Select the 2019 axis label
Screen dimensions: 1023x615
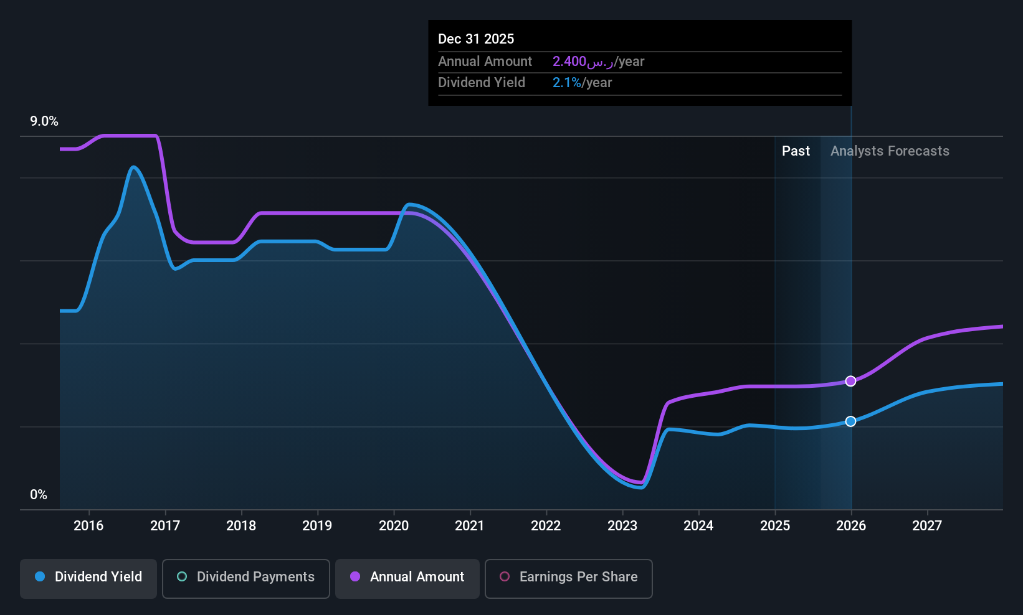point(317,526)
